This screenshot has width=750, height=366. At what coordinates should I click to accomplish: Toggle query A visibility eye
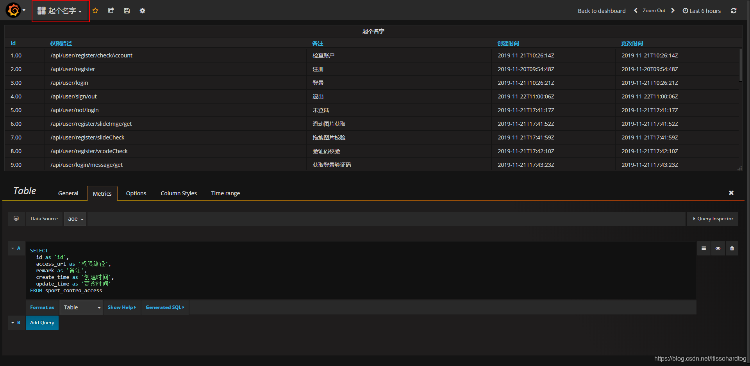coord(718,248)
